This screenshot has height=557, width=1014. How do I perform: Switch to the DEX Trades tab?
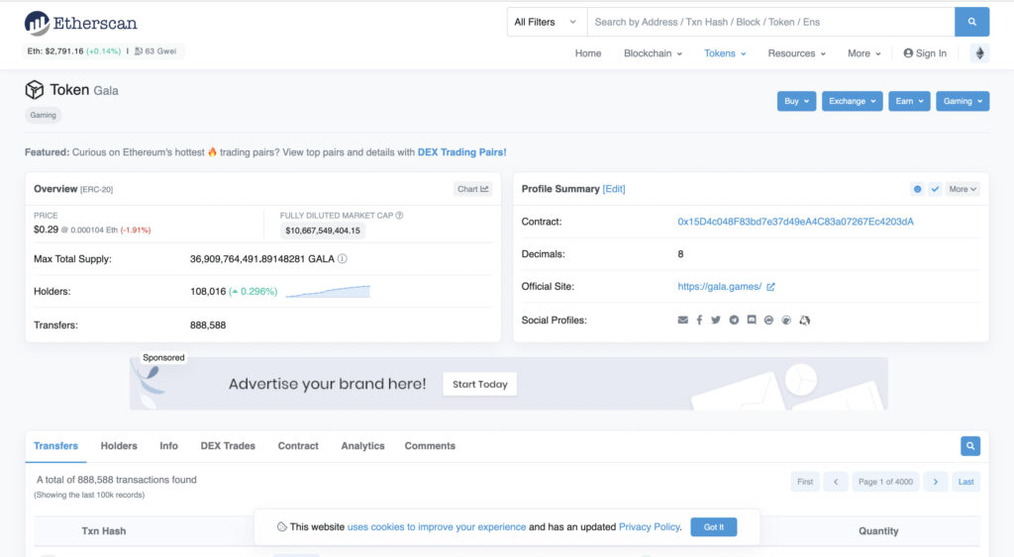click(x=228, y=446)
